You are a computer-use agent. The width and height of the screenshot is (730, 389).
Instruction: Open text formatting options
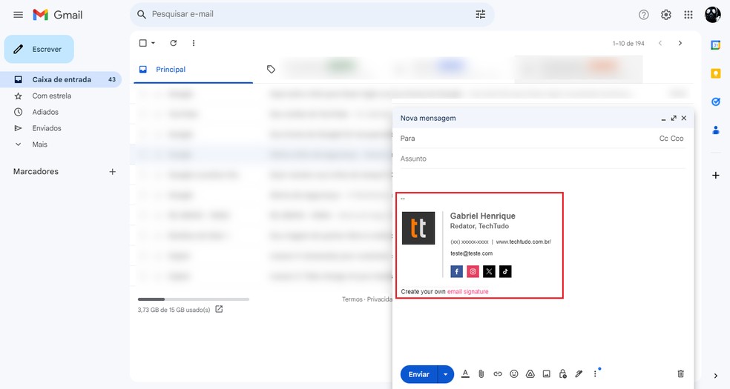tap(465, 374)
